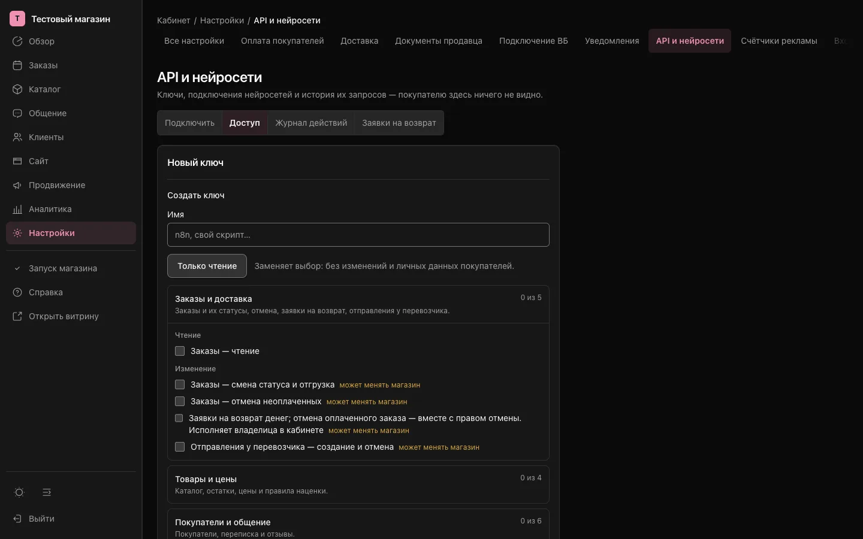
Task: Switch to the Подключить tab
Action: pyautogui.click(x=189, y=123)
